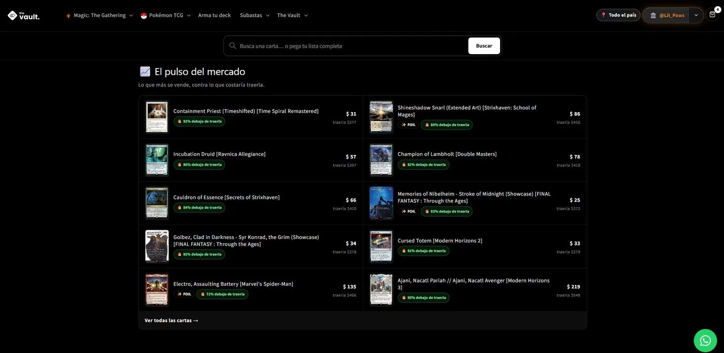Click Golbez, Clad in Darkness title
The height and width of the screenshot is (353, 724).
coord(246,240)
